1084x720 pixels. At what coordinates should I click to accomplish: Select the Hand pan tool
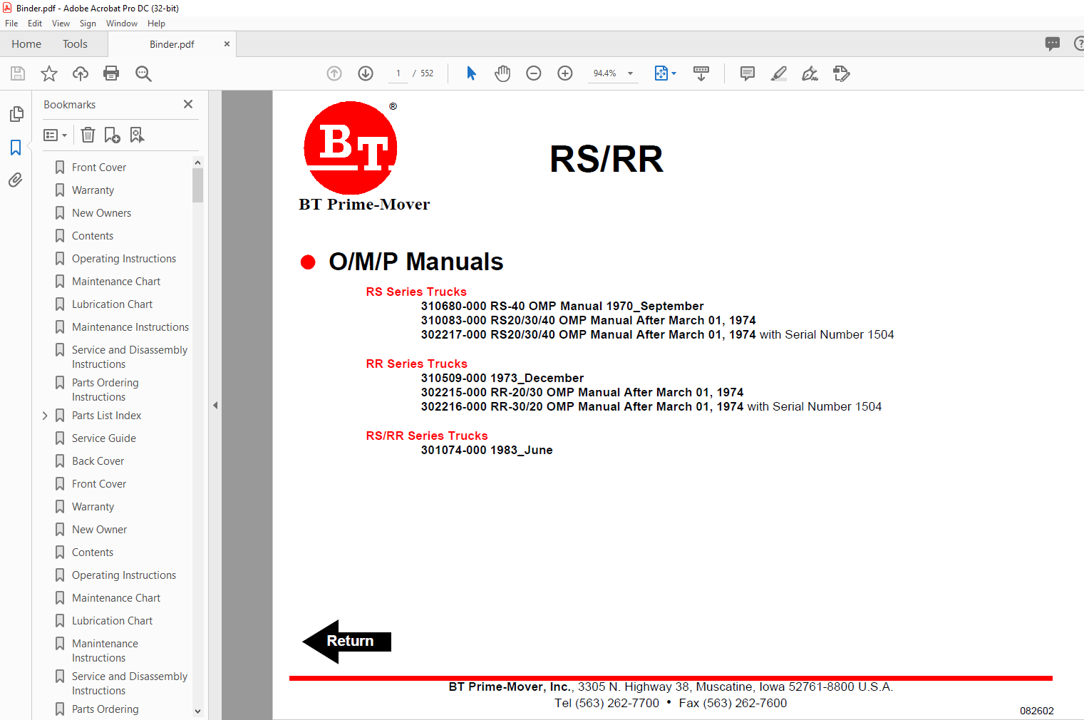pyautogui.click(x=502, y=73)
